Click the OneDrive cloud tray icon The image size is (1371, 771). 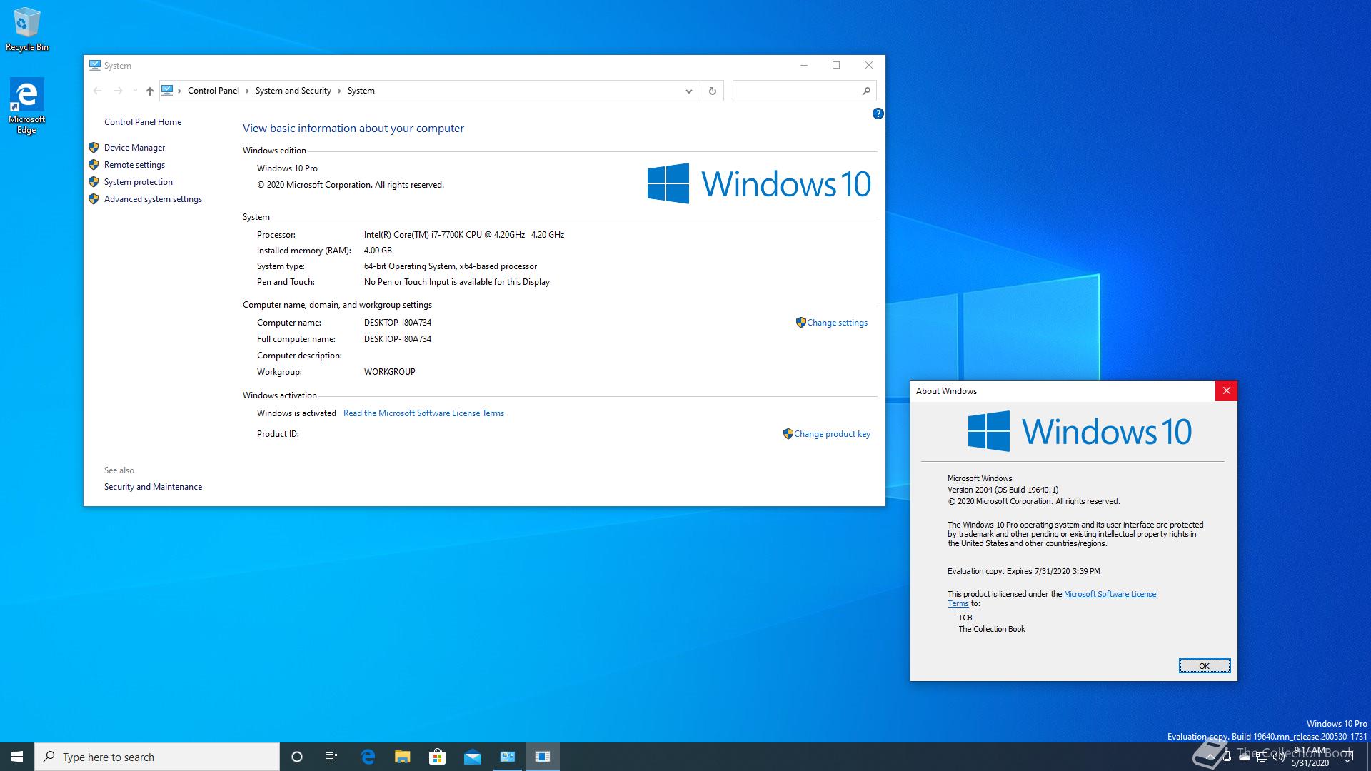click(1245, 757)
